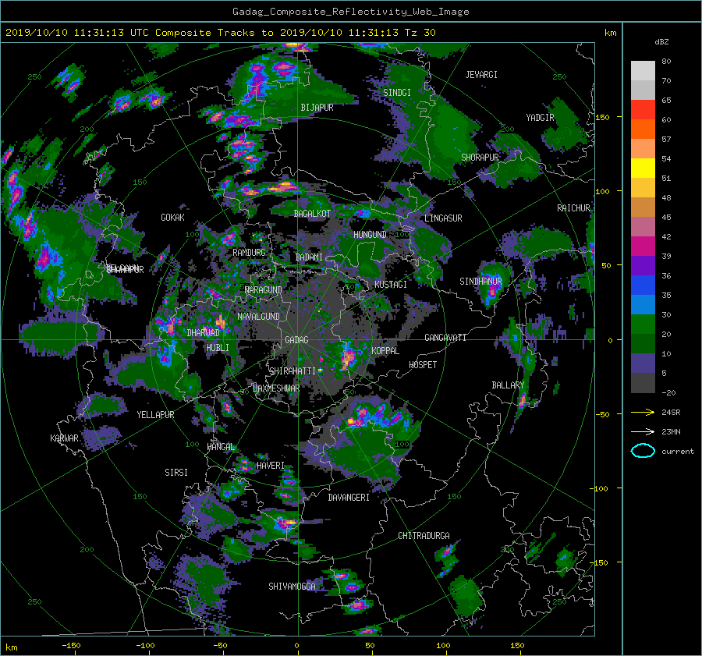Click the RAMDURG label
The image size is (702, 656).
249,253
